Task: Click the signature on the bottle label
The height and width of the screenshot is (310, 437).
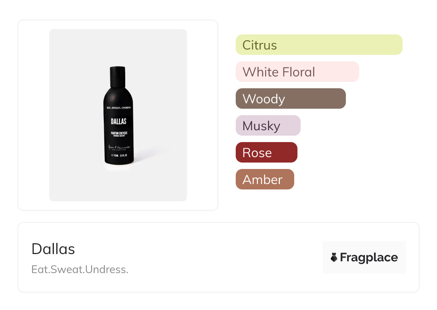Action: click(x=118, y=147)
